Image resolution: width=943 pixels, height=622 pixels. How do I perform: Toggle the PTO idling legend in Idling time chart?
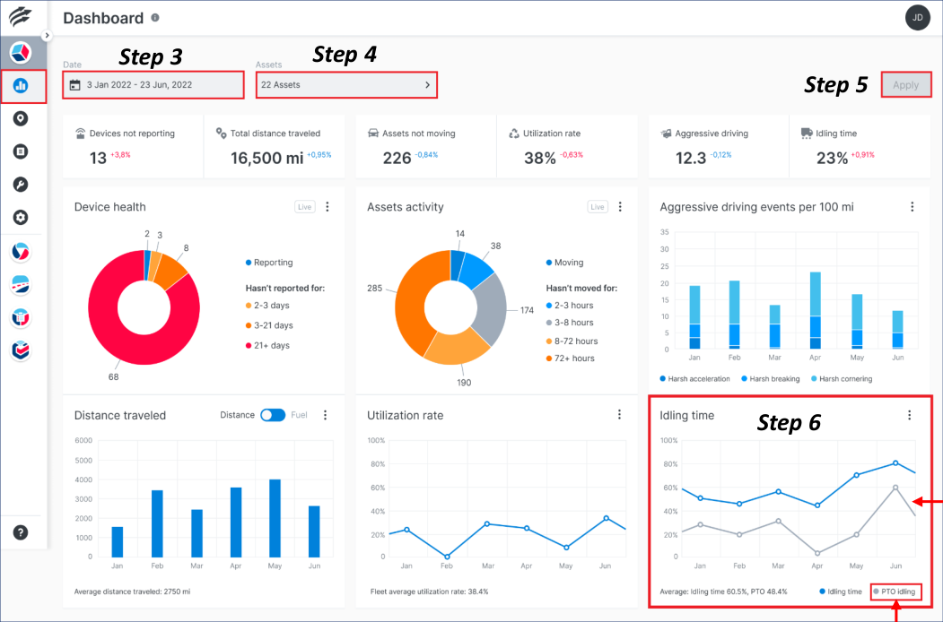[x=897, y=592]
